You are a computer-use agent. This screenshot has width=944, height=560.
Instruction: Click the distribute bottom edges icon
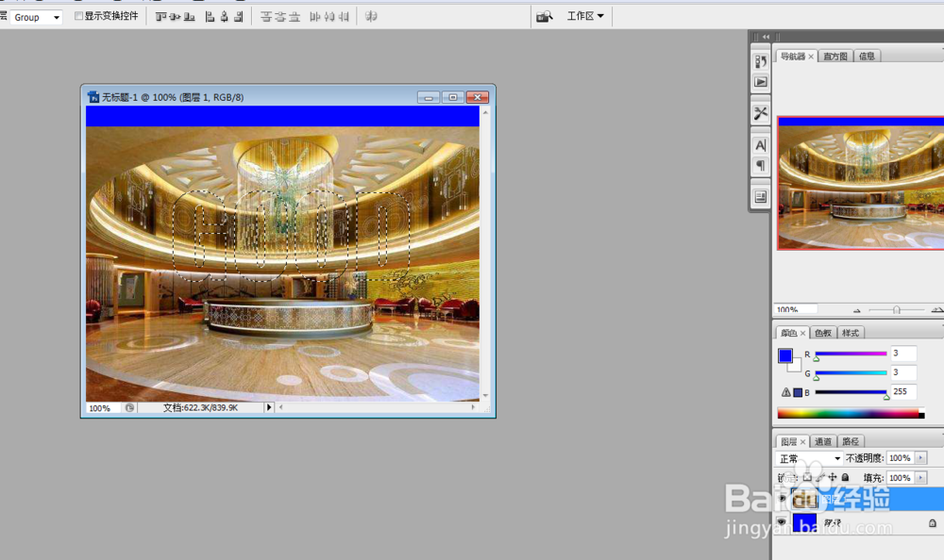click(x=295, y=17)
